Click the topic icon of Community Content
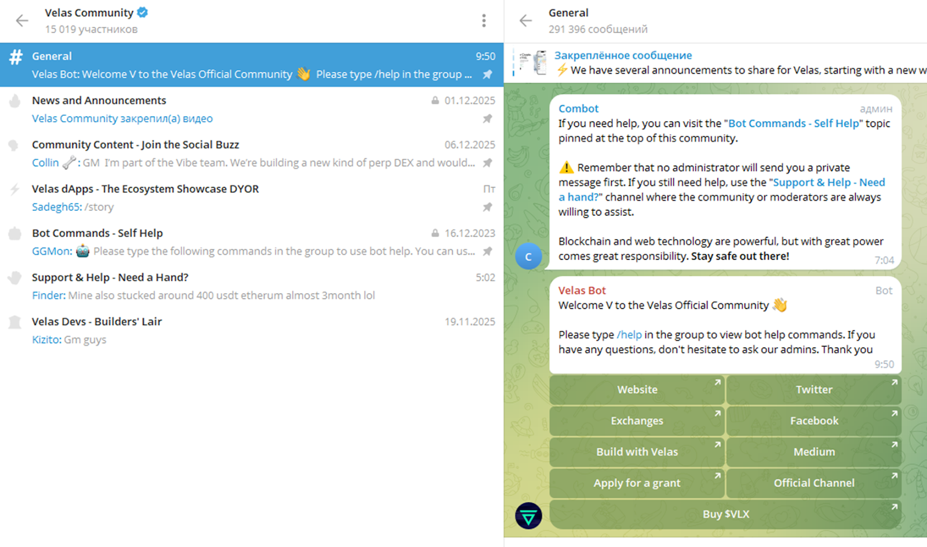Screen dimensions: 927x547 point(14,145)
